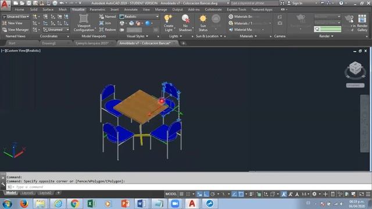Toggle object snap tracking in status bar
Image resolution: width=372 pixels, height=209 pixels.
[234, 194]
